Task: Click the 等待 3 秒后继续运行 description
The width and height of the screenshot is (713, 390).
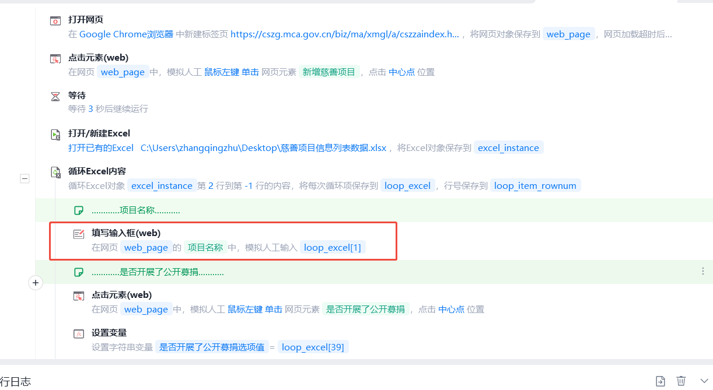Action: (x=108, y=109)
